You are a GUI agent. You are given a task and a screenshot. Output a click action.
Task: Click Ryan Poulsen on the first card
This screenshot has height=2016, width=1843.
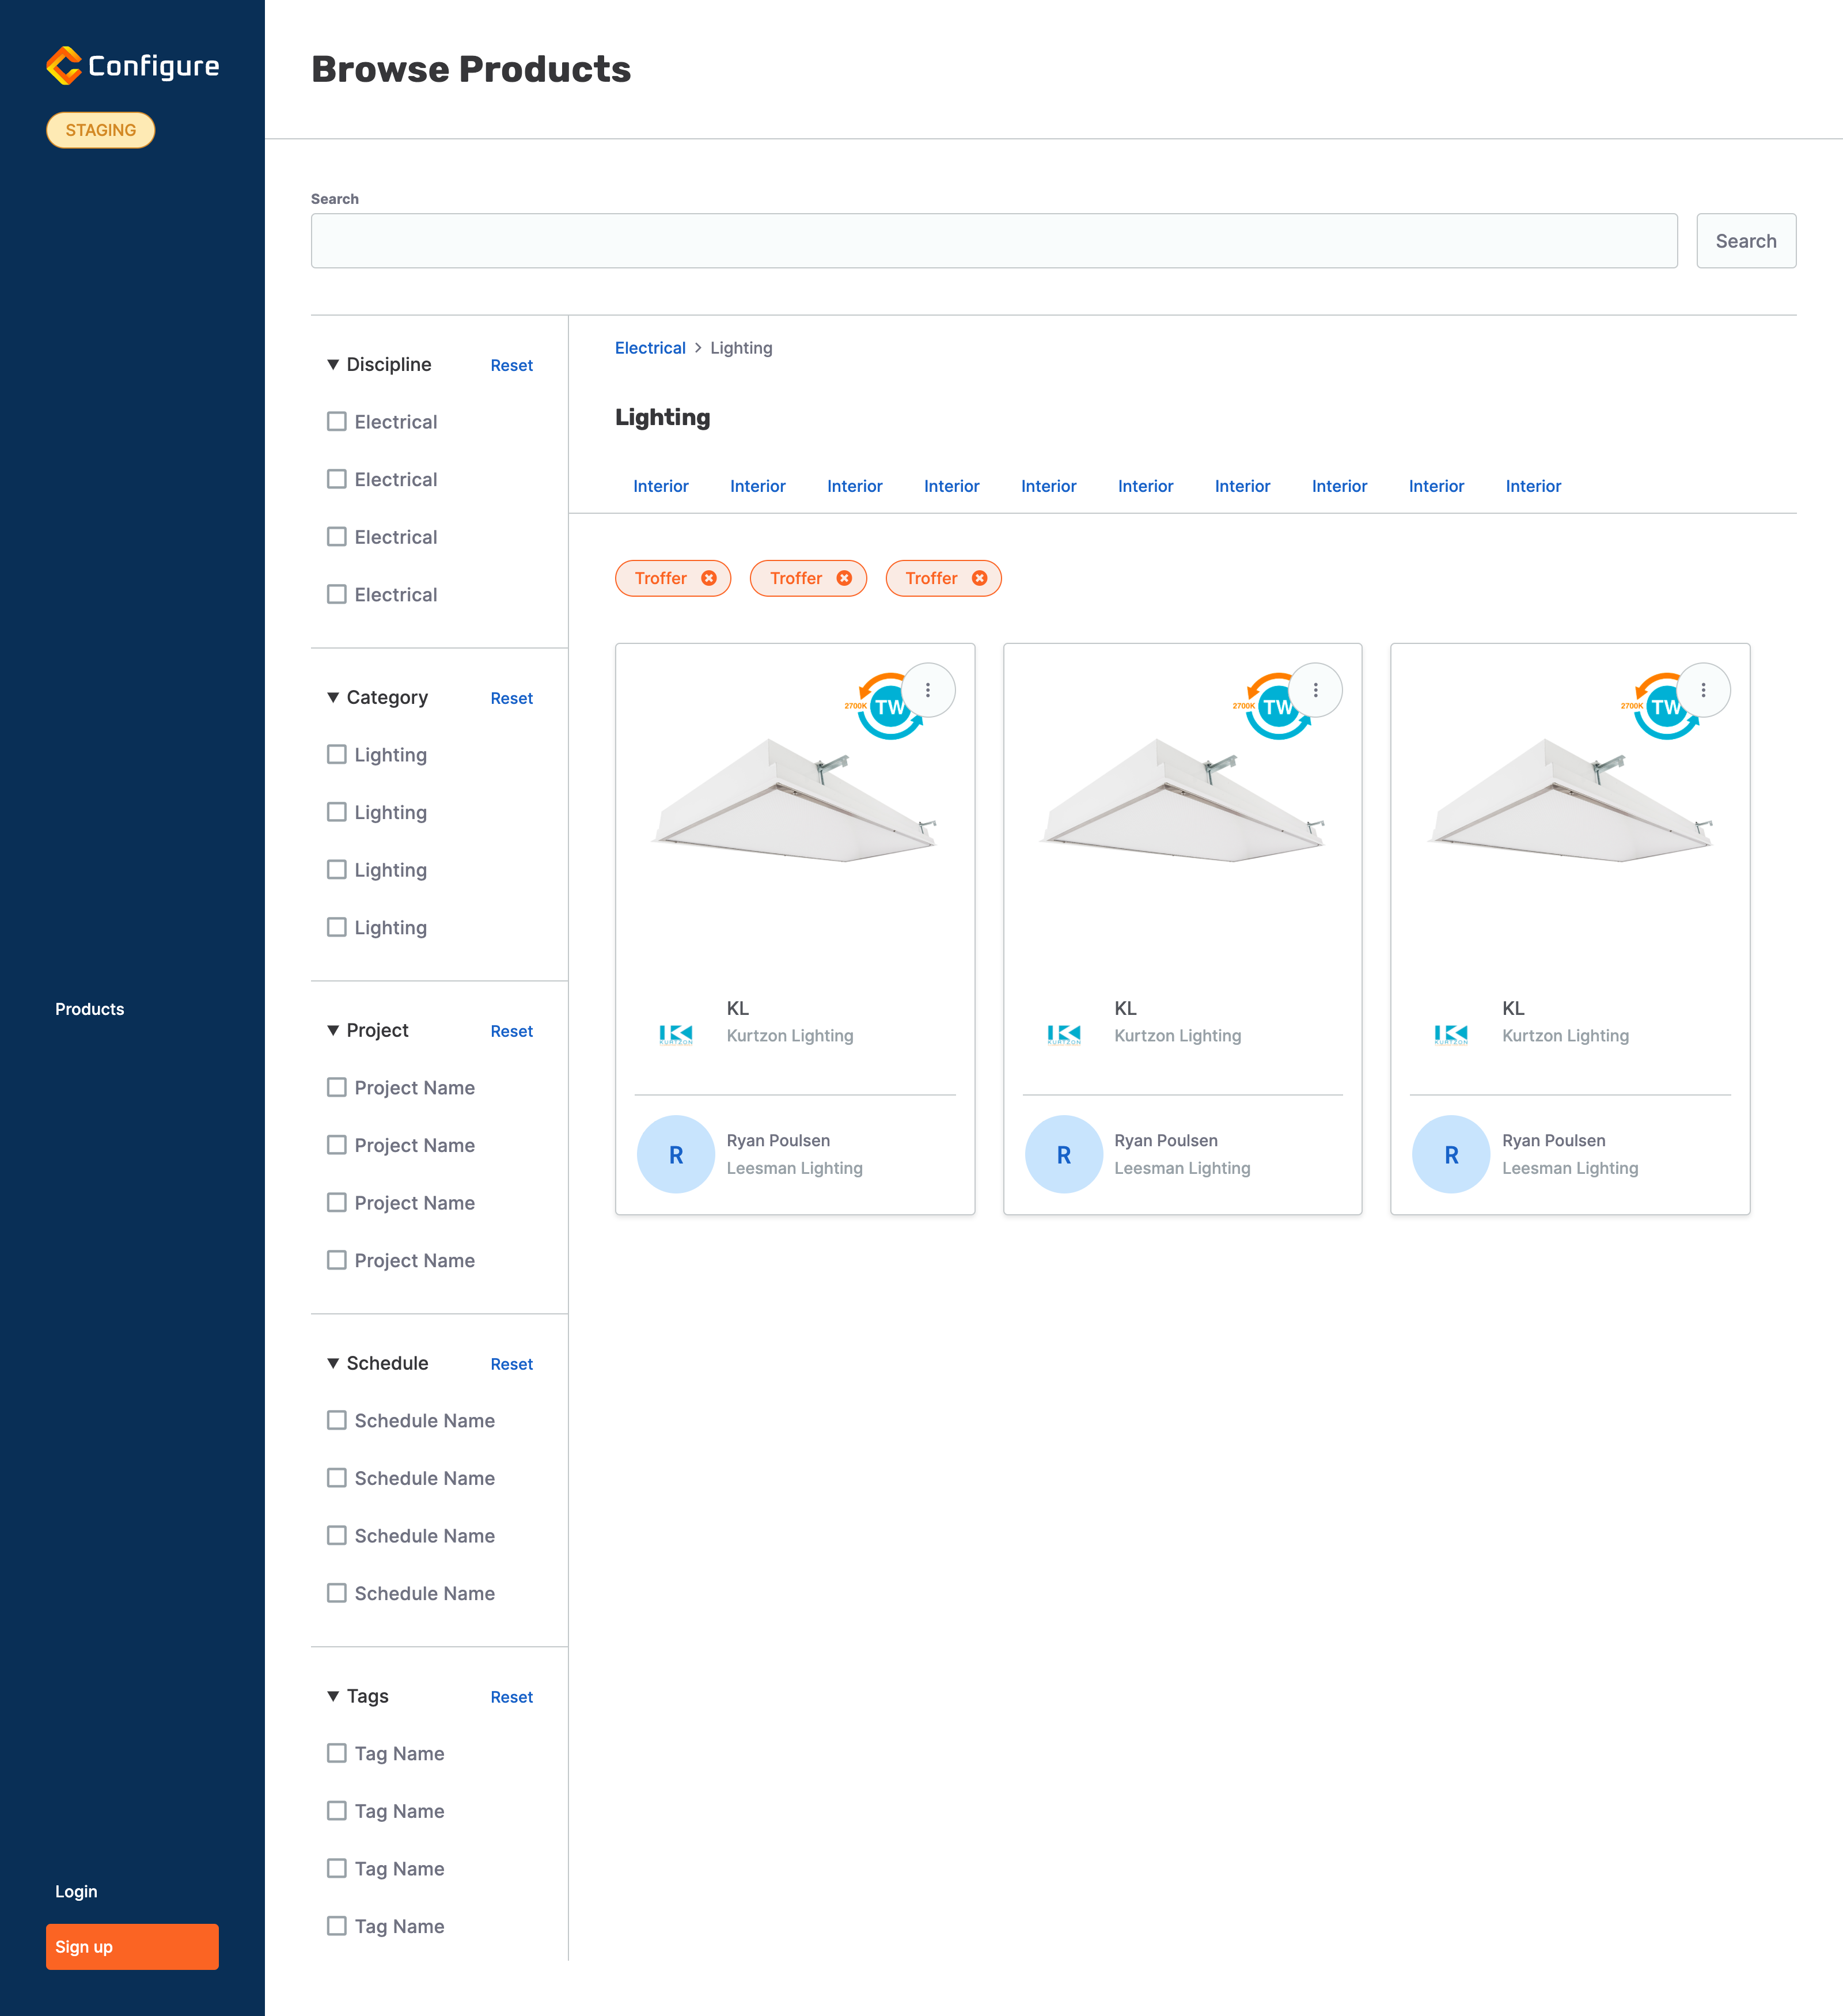778,1141
